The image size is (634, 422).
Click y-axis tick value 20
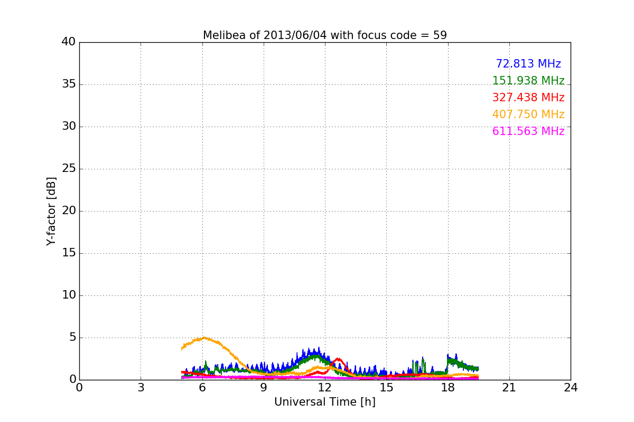(x=69, y=210)
